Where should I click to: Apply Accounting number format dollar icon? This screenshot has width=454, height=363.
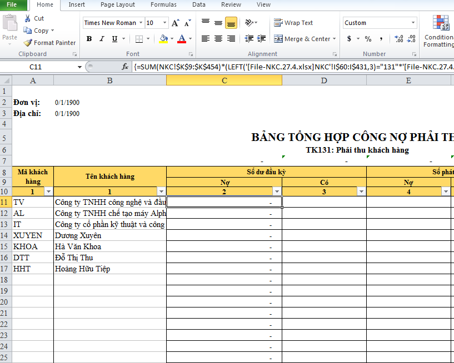tap(349, 39)
